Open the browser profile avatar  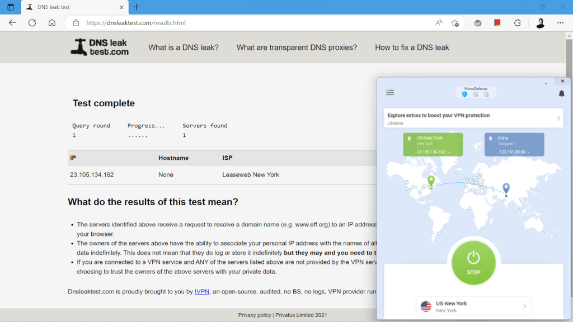(540, 23)
